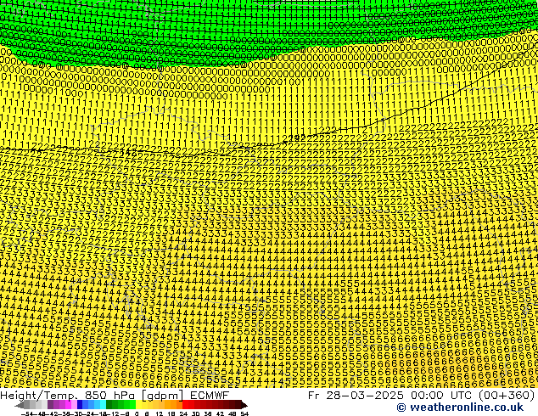Select the bright red swatch in legend
Image resolution: width=538 pixels, height=416 pixels.
coord(193,405)
